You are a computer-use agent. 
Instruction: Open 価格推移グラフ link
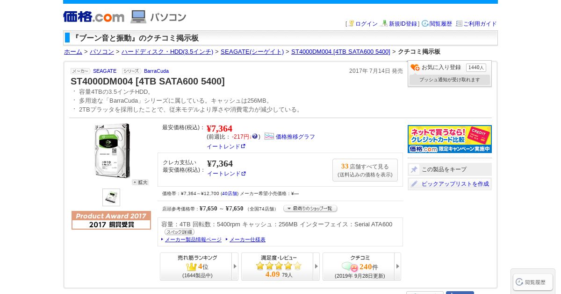[x=295, y=137]
